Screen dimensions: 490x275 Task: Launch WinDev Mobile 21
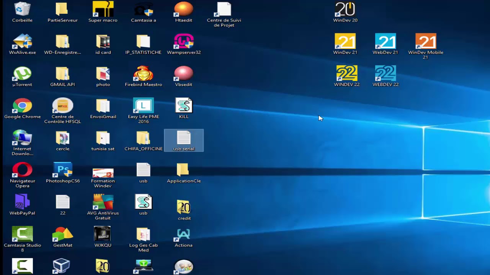coord(426,47)
